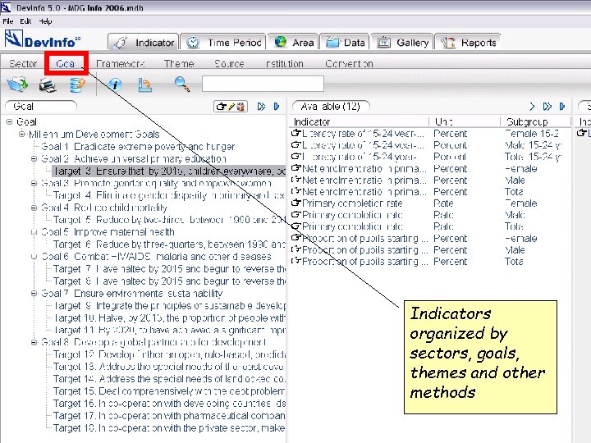Viewport: 591px width, 443px height.
Task: Select the Theme classification tab
Action: pos(179,64)
